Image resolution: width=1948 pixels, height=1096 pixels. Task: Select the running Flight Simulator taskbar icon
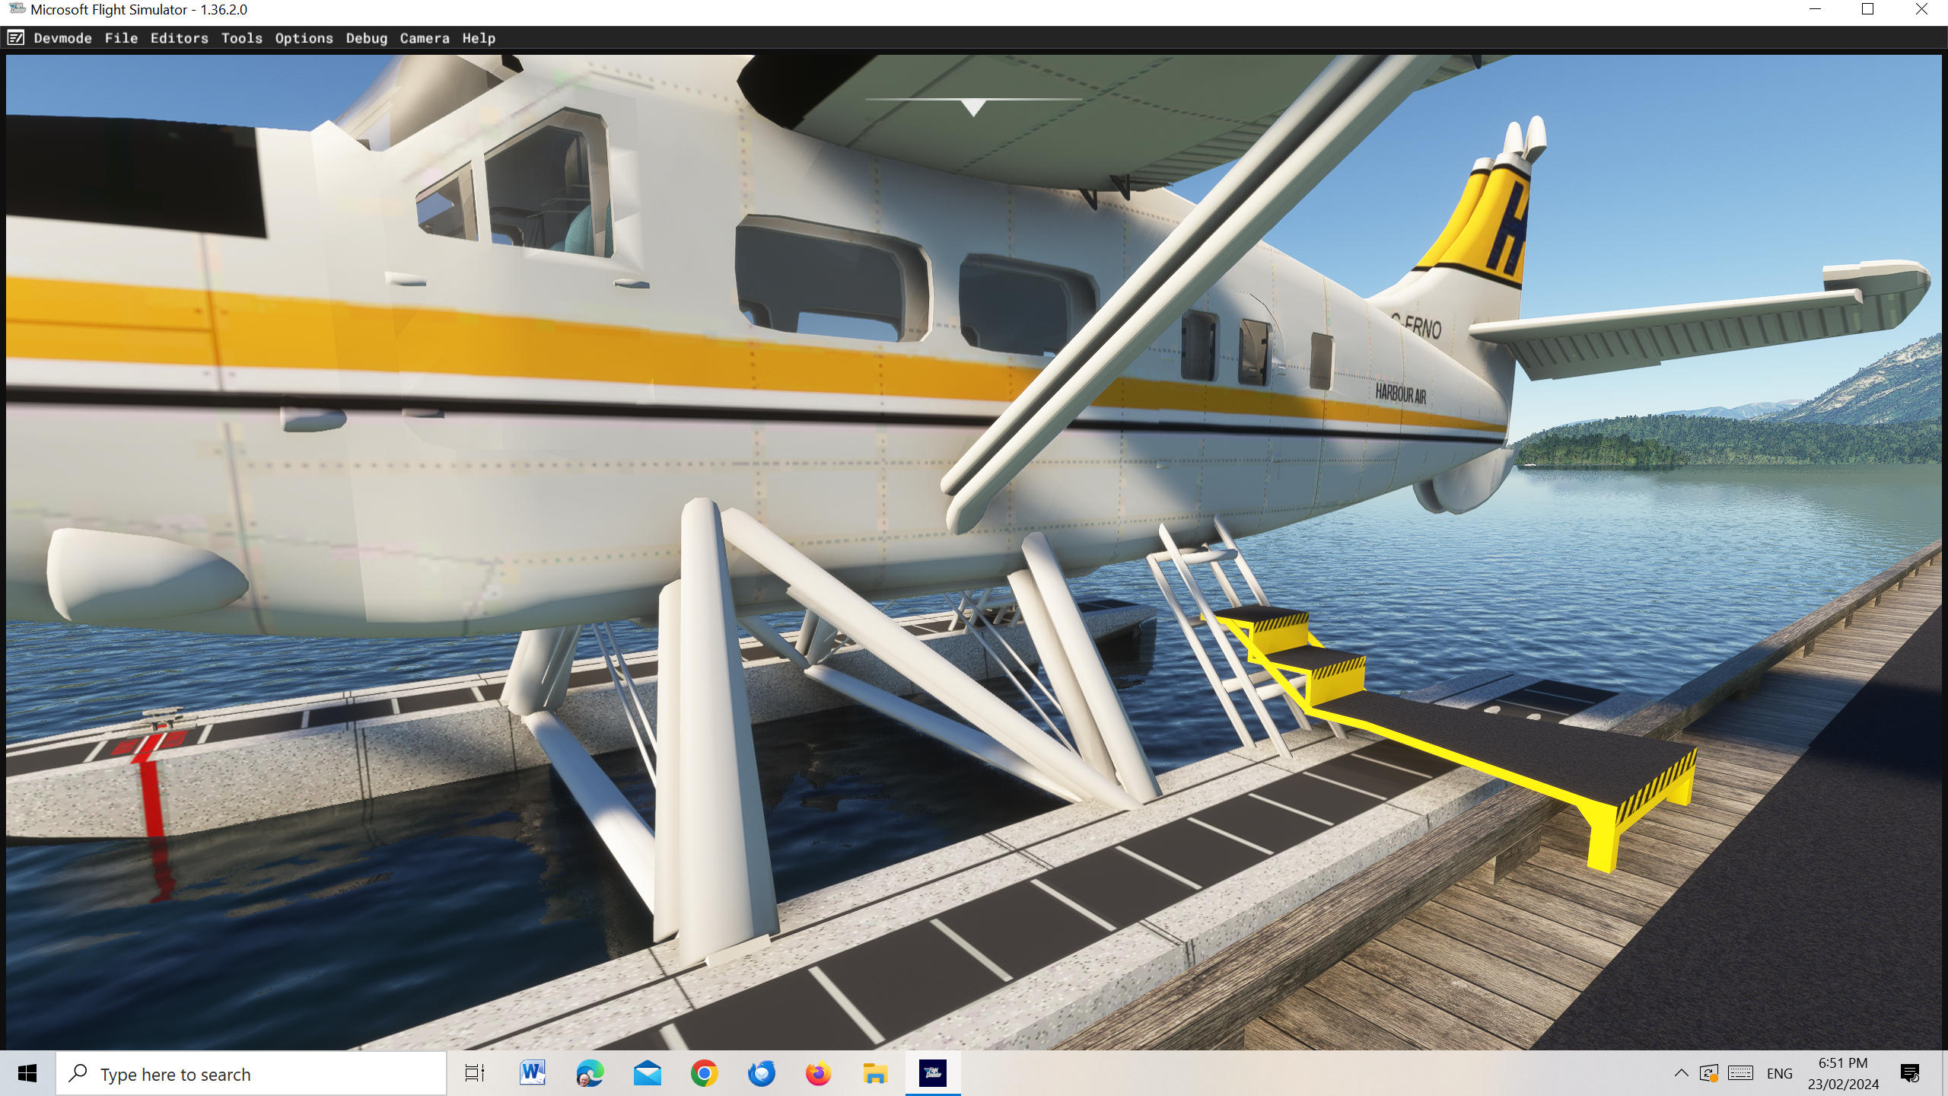coord(931,1074)
